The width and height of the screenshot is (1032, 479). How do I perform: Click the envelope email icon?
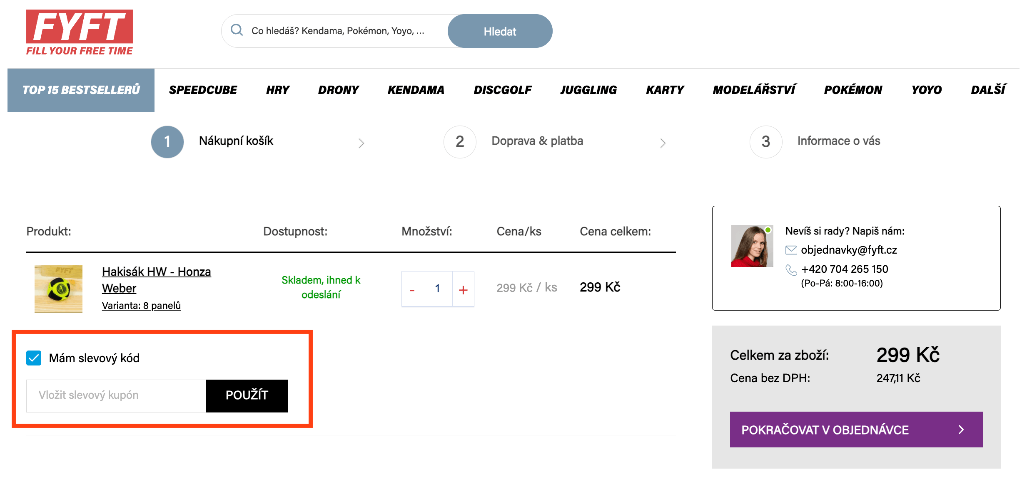[x=791, y=250]
